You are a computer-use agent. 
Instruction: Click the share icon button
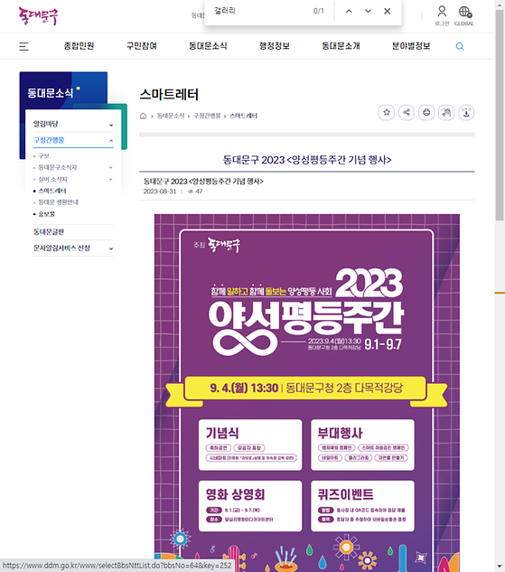(407, 112)
